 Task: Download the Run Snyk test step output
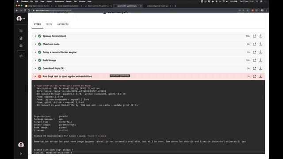(x=260, y=76)
